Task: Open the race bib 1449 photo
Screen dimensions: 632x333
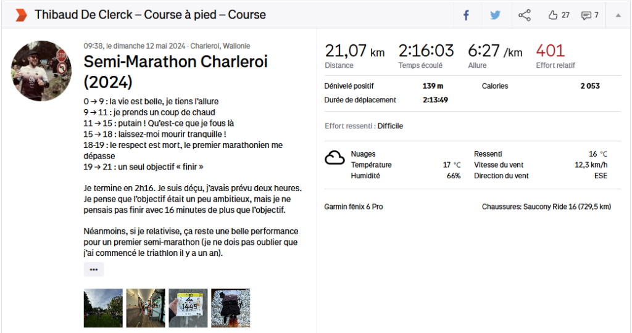Action: [x=188, y=308]
